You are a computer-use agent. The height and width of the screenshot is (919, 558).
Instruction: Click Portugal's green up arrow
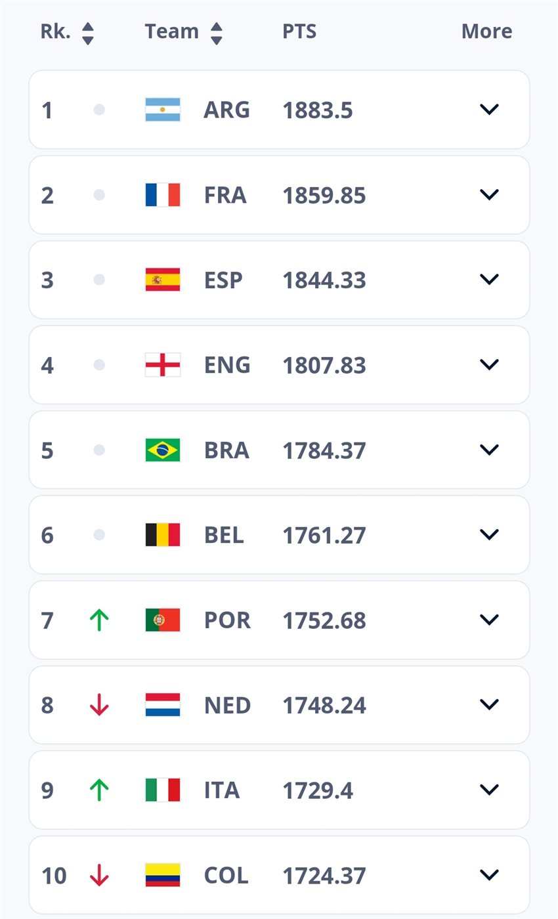click(x=99, y=620)
